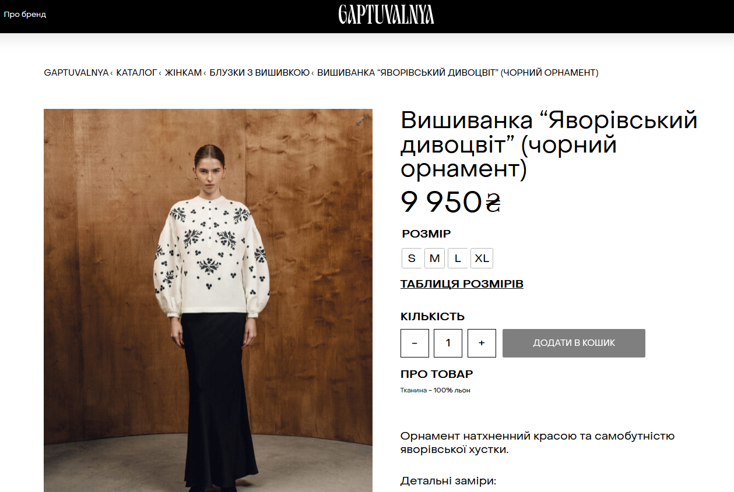The height and width of the screenshot is (492, 734).
Task: Click the expand image icon on product photo
Action: (x=362, y=121)
